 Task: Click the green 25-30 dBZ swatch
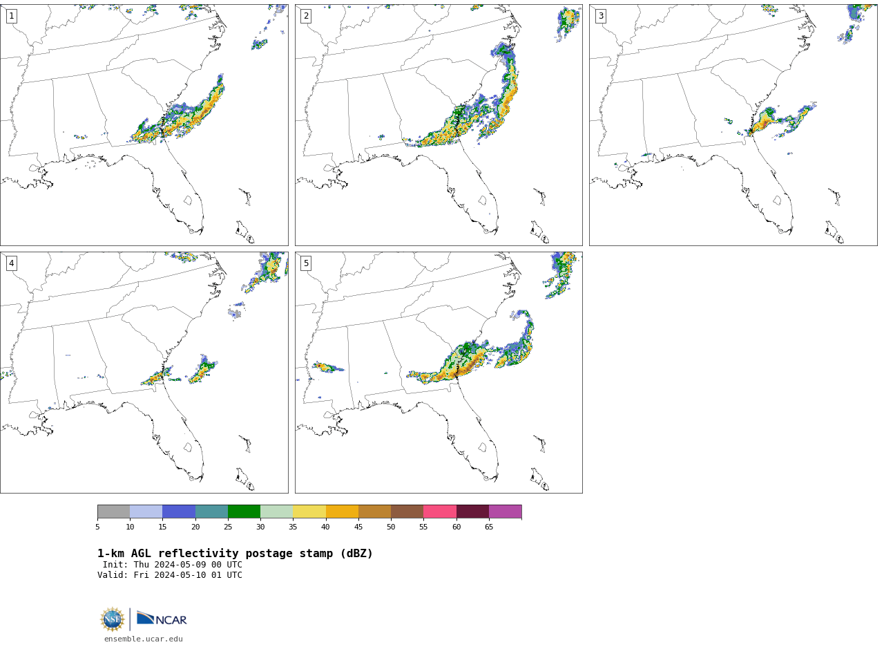tap(244, 512)
